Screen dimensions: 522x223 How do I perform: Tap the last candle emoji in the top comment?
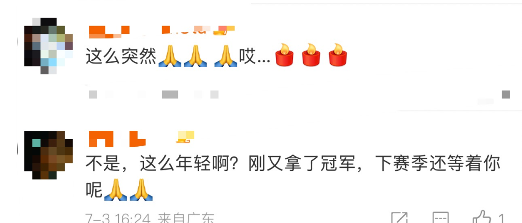[337, 55]
